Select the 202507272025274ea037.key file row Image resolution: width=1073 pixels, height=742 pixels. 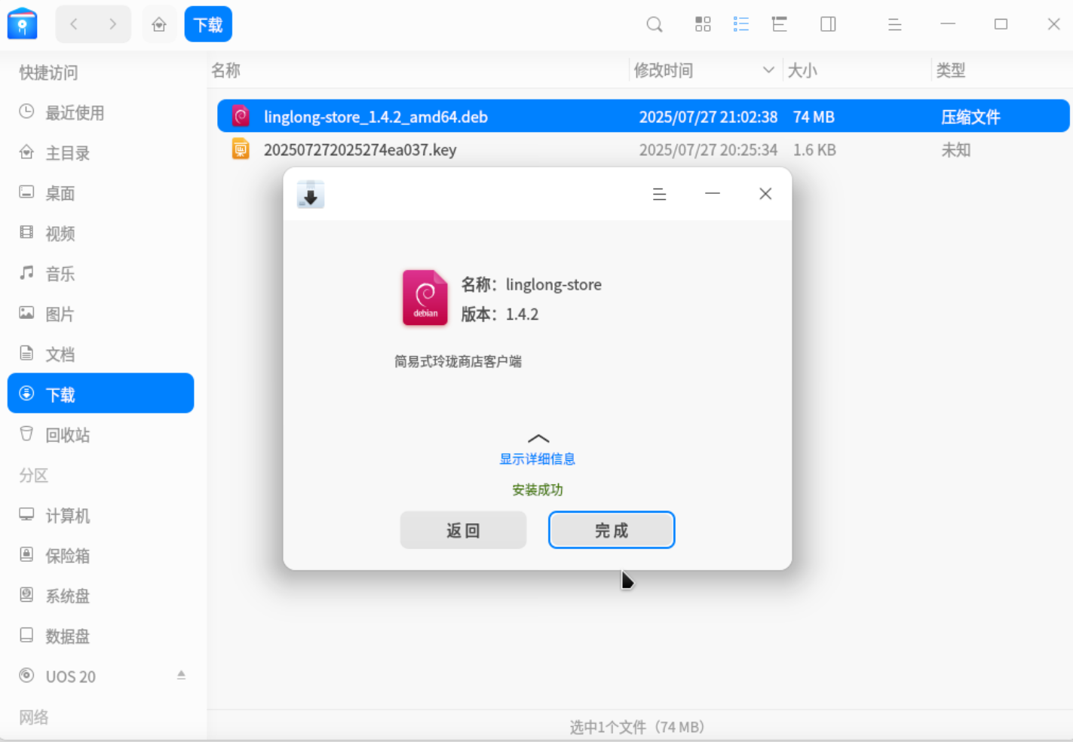360,149
